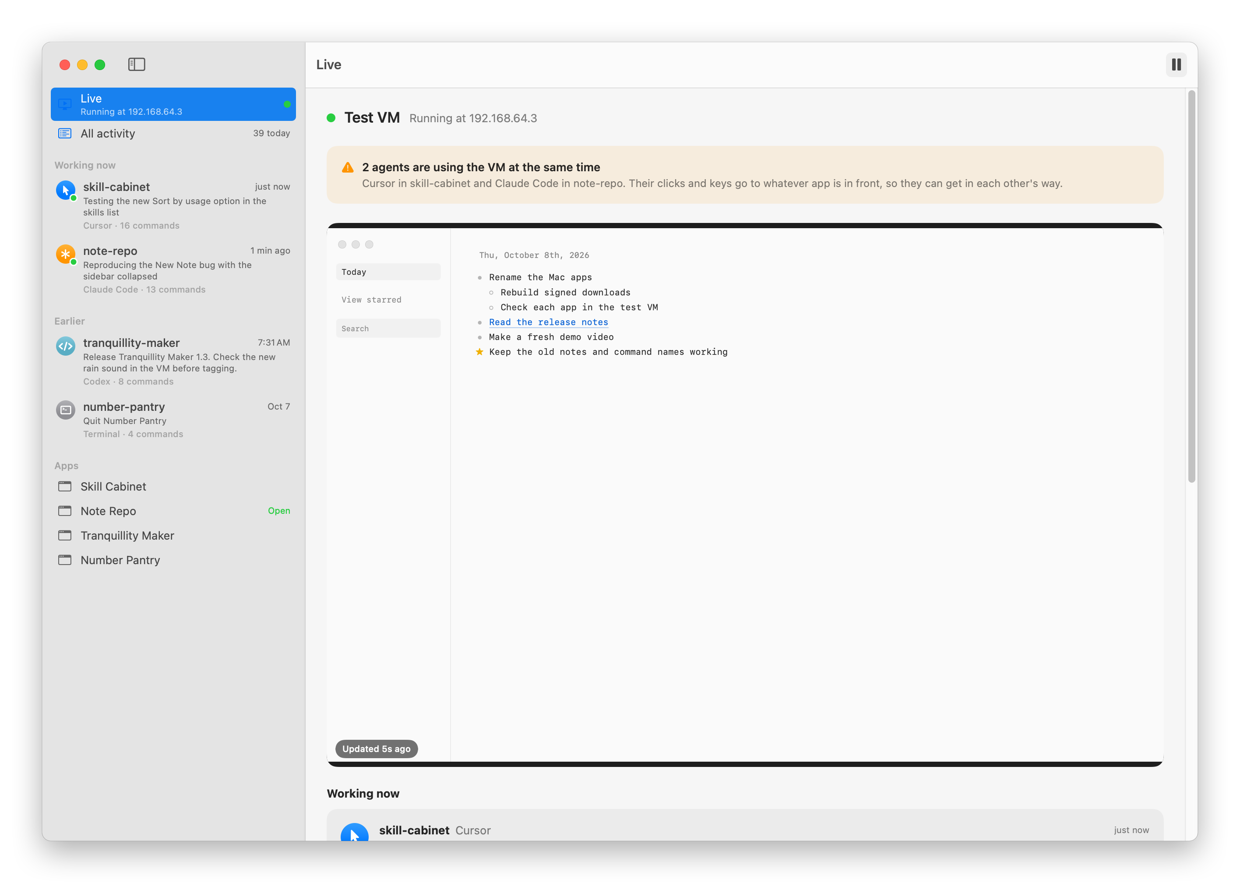
Task: Click the star icon beside Keep the old notes
Action: 480,352
